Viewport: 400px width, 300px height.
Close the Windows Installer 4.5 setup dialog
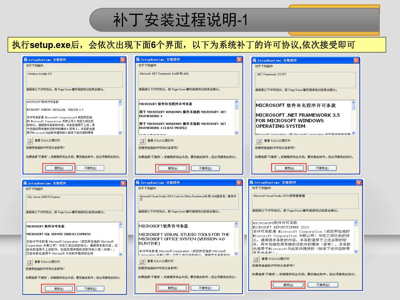click(123, 60)
